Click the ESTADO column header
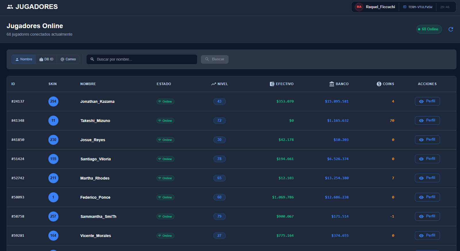The image size is (460, 251). pos(164,84)
